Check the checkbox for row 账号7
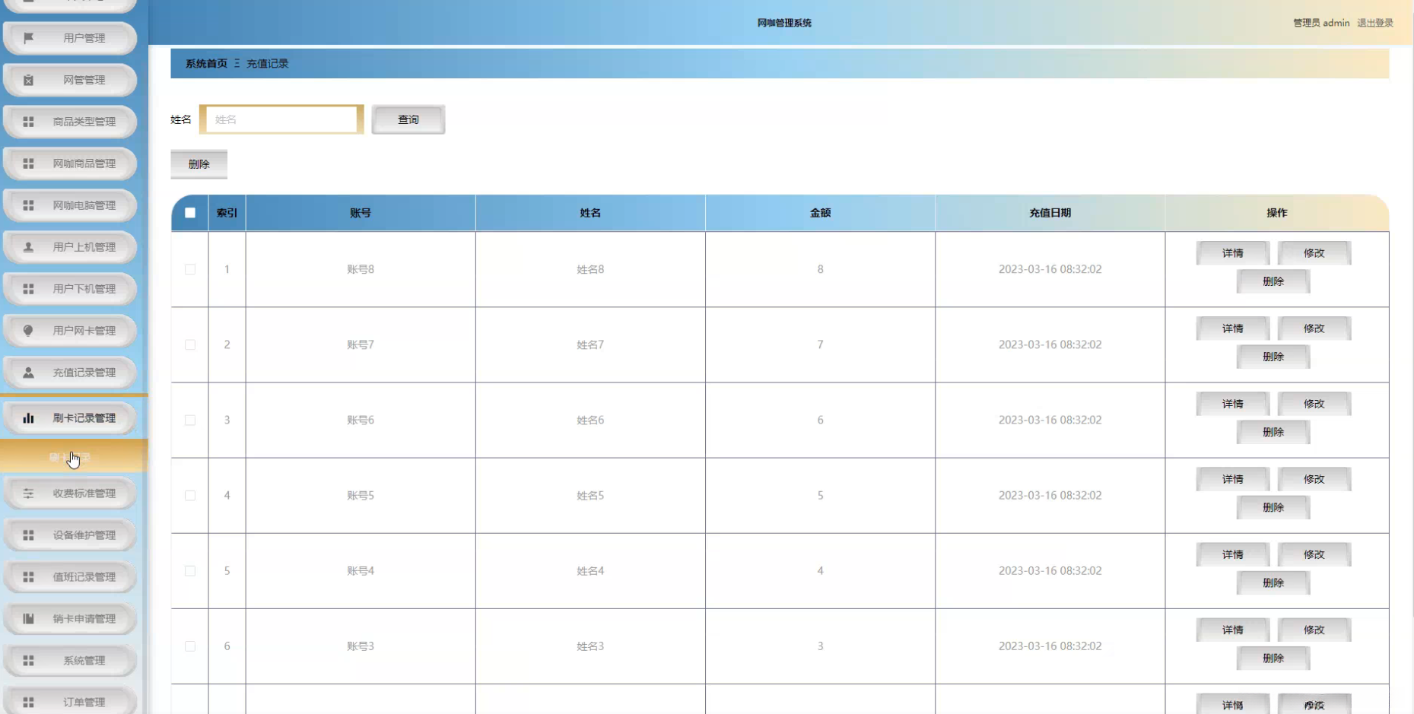This screenshot has height=714, width=1414. [190, 344]
